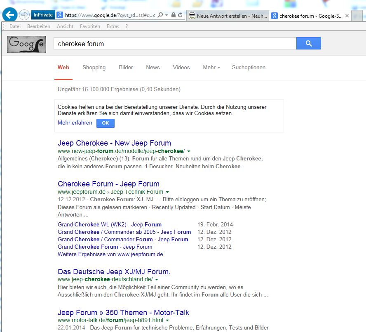The image size is (366, 332).
Task: Open dropdown arrow beside new-jeep-forum.de URL
Action: (189, 152)
